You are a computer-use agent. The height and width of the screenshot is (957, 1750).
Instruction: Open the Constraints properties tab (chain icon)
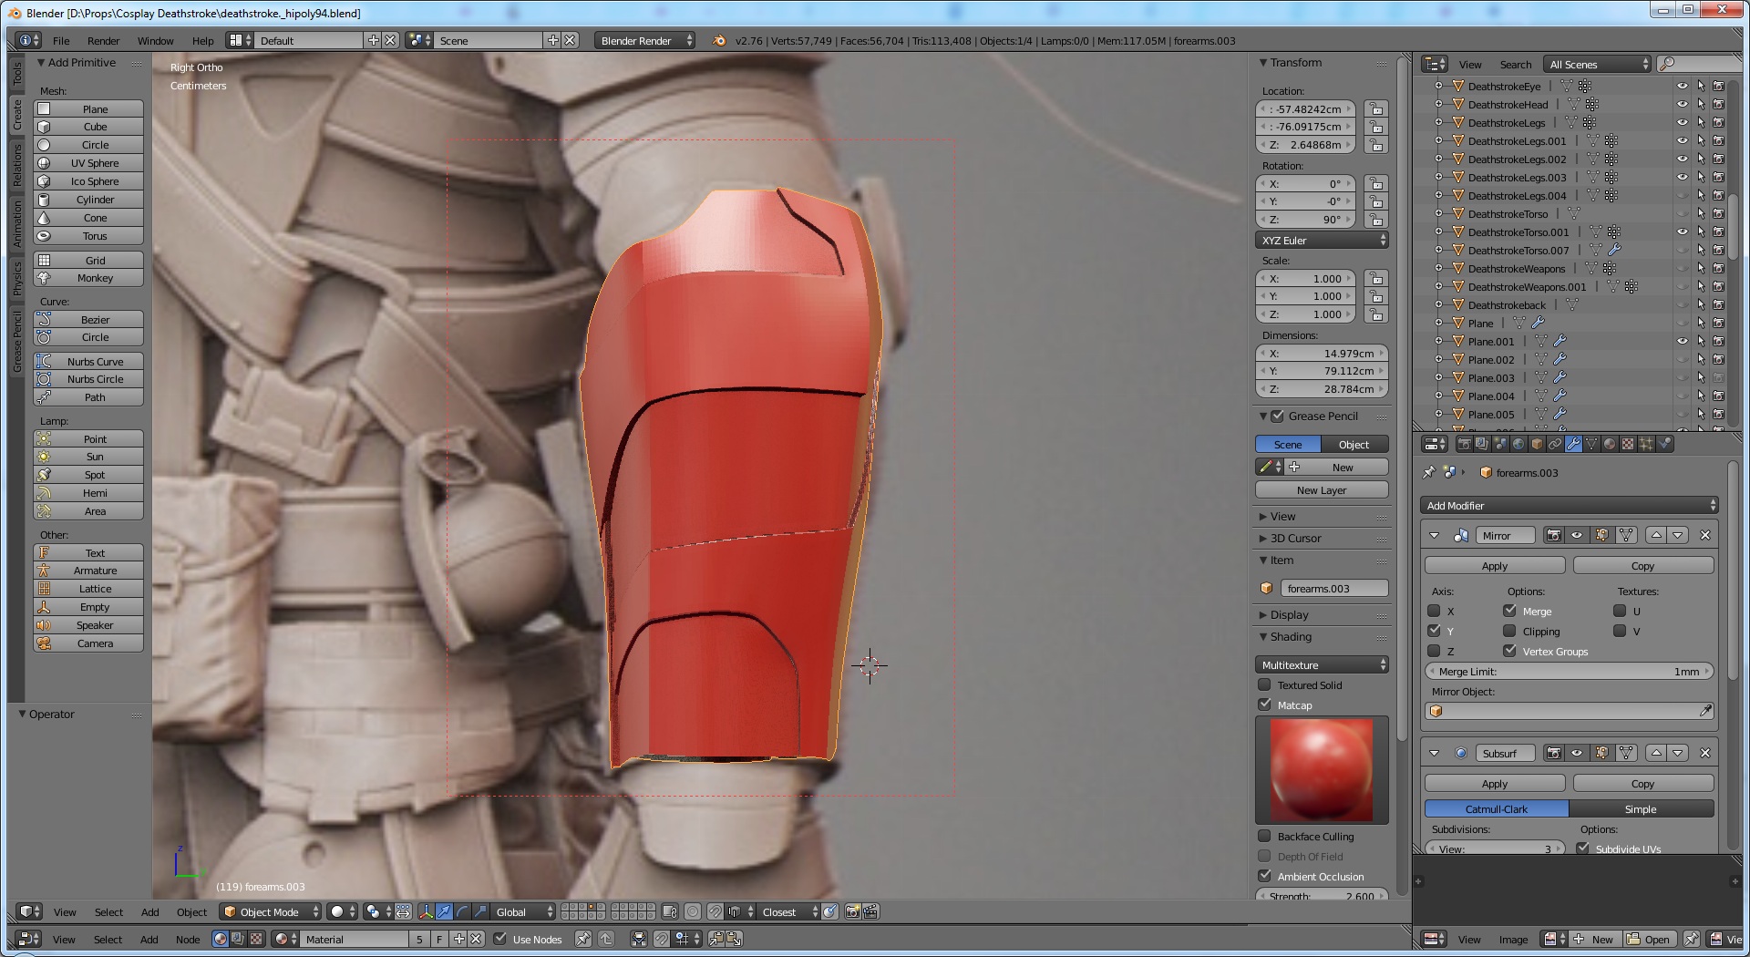pyautogui.click(x=1555, y=444)
